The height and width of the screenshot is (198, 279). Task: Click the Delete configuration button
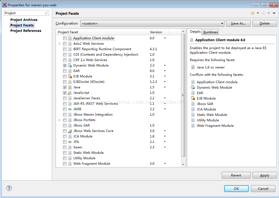pyautogui.click(x=265, y=23)
